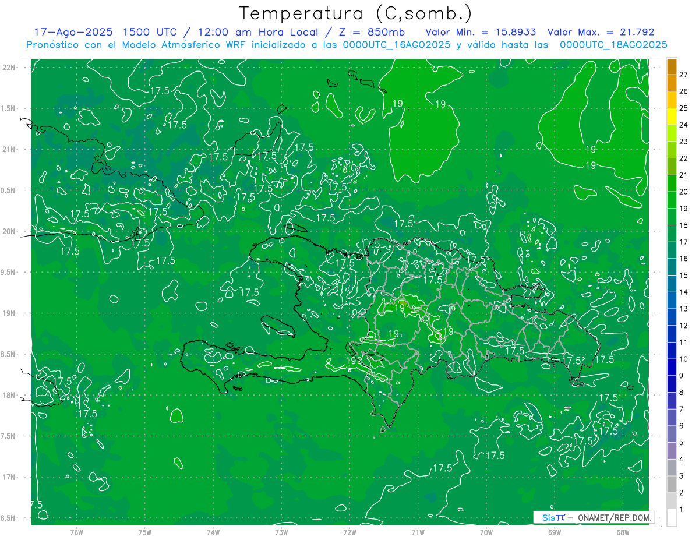Viewport: 699px width, 540px height.
Task: Click the "72W" longitude axis label
Action: pyautogui.click(x=350, y=532)
